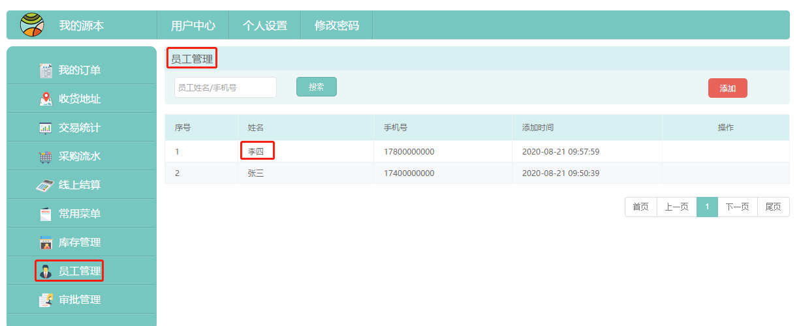Open 审批管理 sidebar entry

[x=81, y=300]
